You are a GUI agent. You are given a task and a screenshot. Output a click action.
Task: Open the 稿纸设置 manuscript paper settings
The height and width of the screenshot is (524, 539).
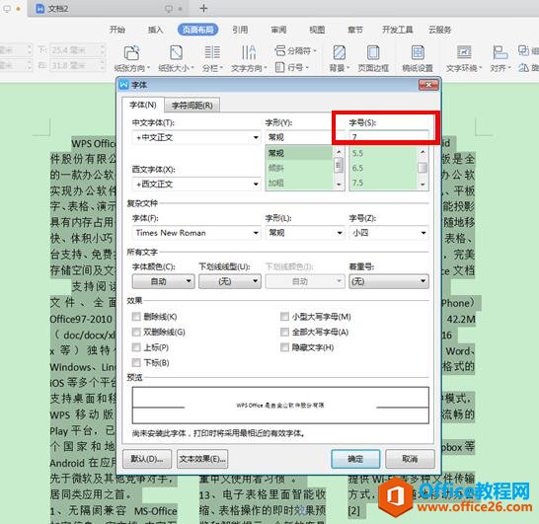pos(418,58)
